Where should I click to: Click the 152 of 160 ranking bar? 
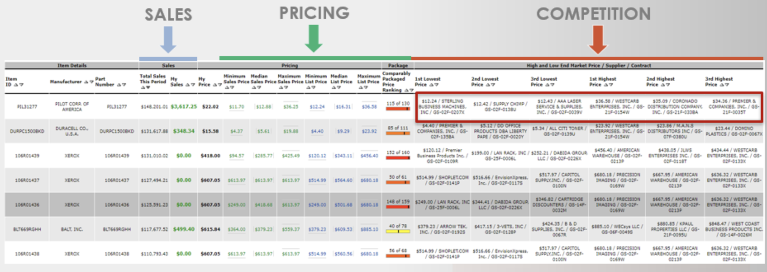(398, 158)
